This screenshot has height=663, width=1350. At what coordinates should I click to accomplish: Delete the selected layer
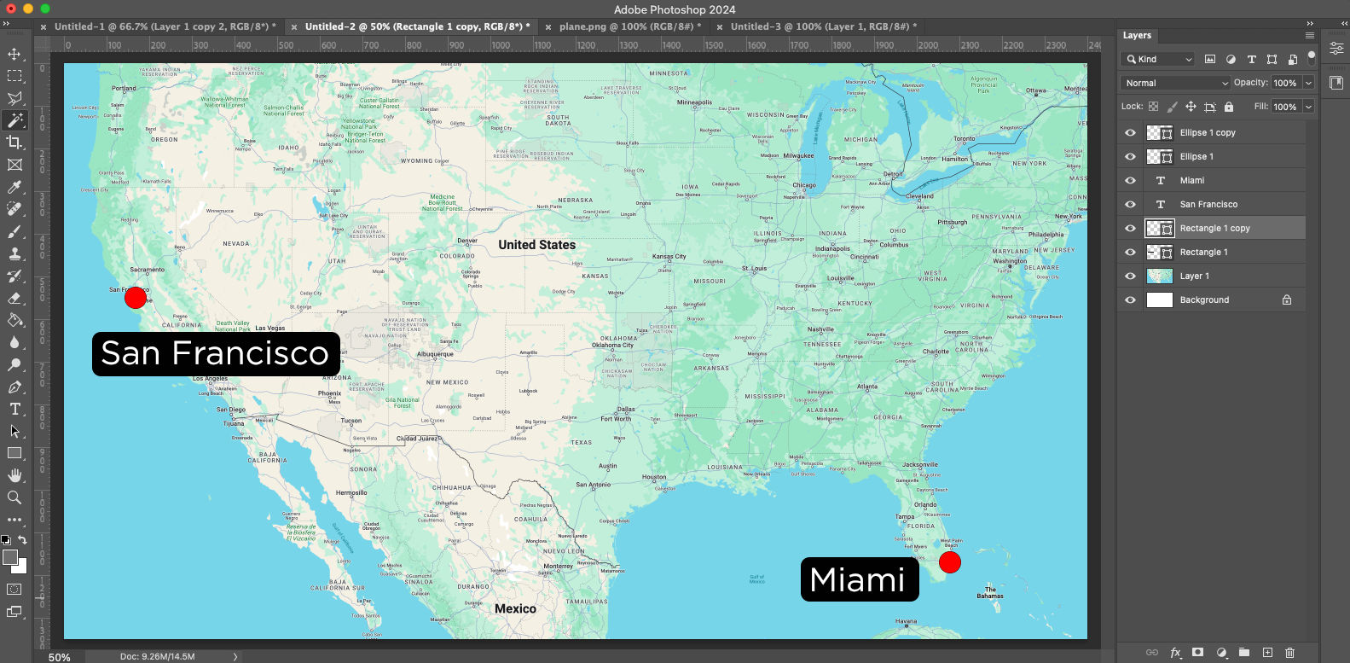click(x=1289, y=652)
